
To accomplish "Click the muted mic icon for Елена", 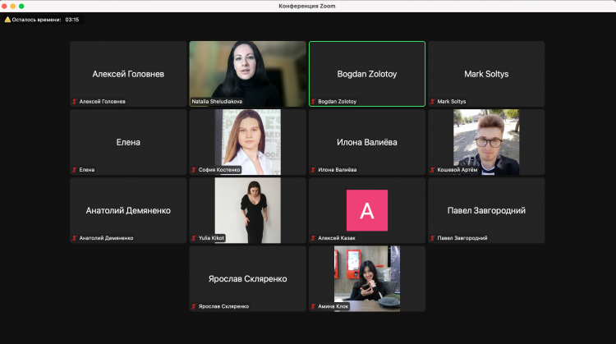I will click(x=75, y=170).
